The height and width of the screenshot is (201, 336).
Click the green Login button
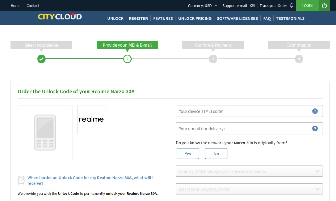pyautogui.click(x=307, y=5)
